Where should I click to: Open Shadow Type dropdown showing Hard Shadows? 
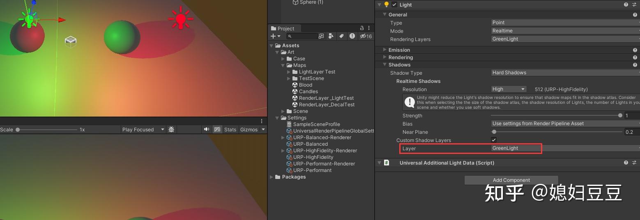(566, 73)
